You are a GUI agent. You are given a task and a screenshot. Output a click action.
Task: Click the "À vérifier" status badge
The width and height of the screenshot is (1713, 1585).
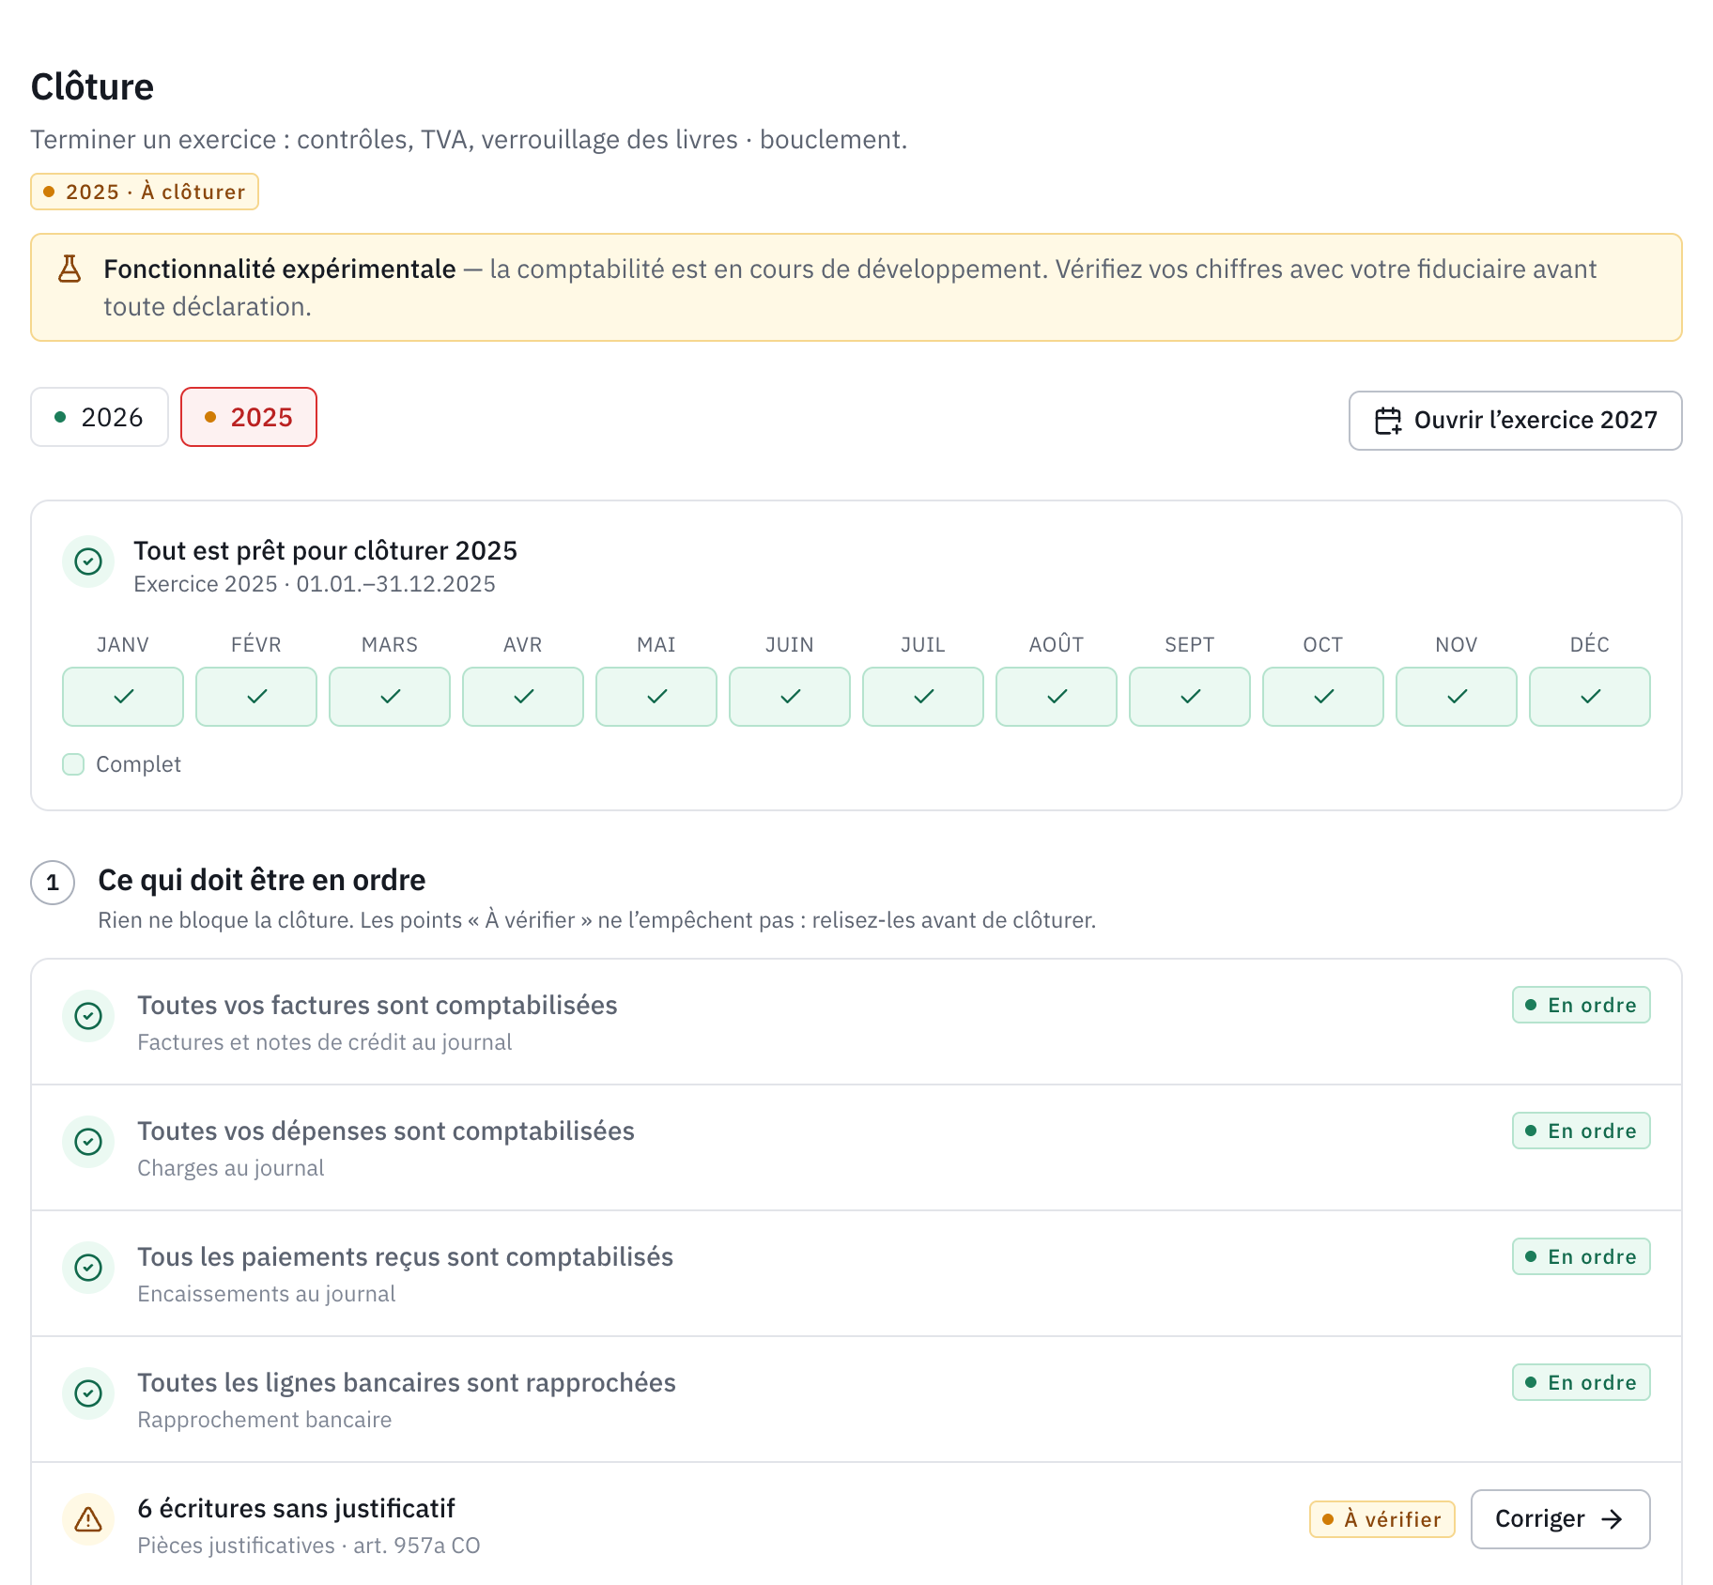1382,1519
